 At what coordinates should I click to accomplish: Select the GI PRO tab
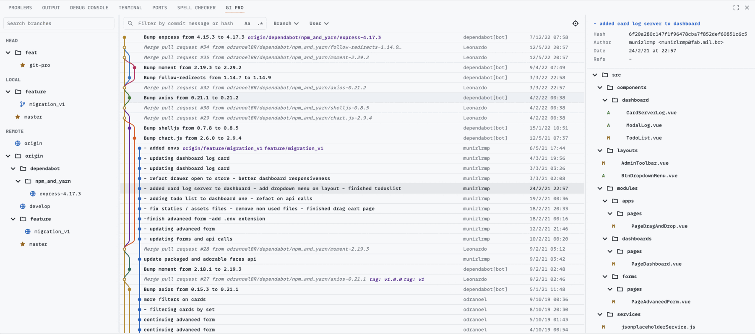tap(234, 8)
